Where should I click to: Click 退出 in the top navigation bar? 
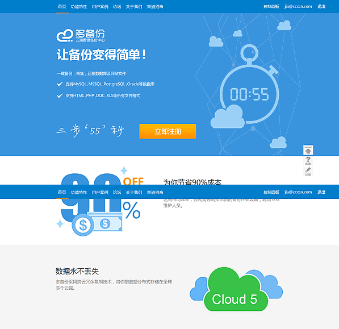[321, 6]
